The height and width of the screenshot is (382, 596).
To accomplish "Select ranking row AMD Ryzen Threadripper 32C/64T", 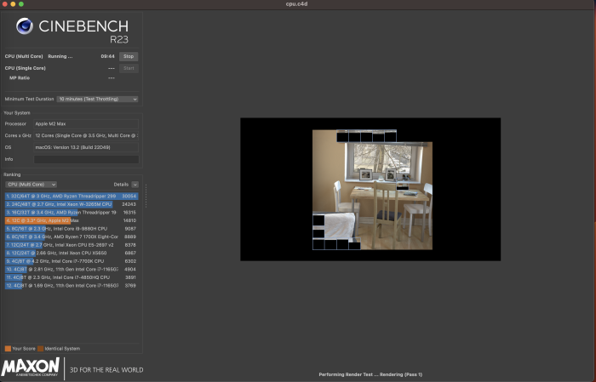I will tap(72, 197).
